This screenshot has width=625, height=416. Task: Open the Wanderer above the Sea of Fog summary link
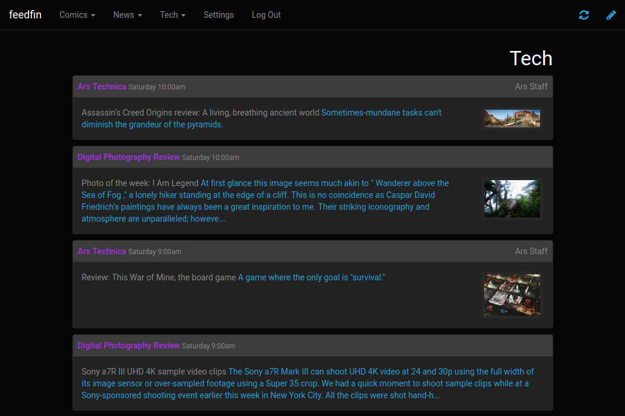pos(265,201)
